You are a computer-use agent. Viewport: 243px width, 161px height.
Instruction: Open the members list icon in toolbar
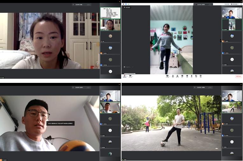177,76
